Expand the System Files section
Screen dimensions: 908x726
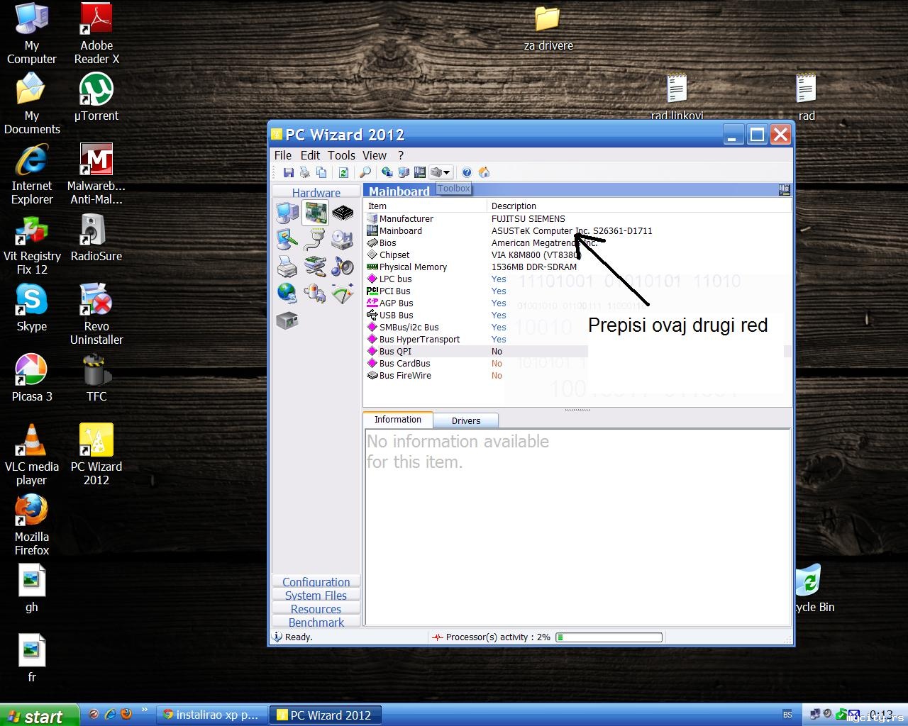(316, 596)
